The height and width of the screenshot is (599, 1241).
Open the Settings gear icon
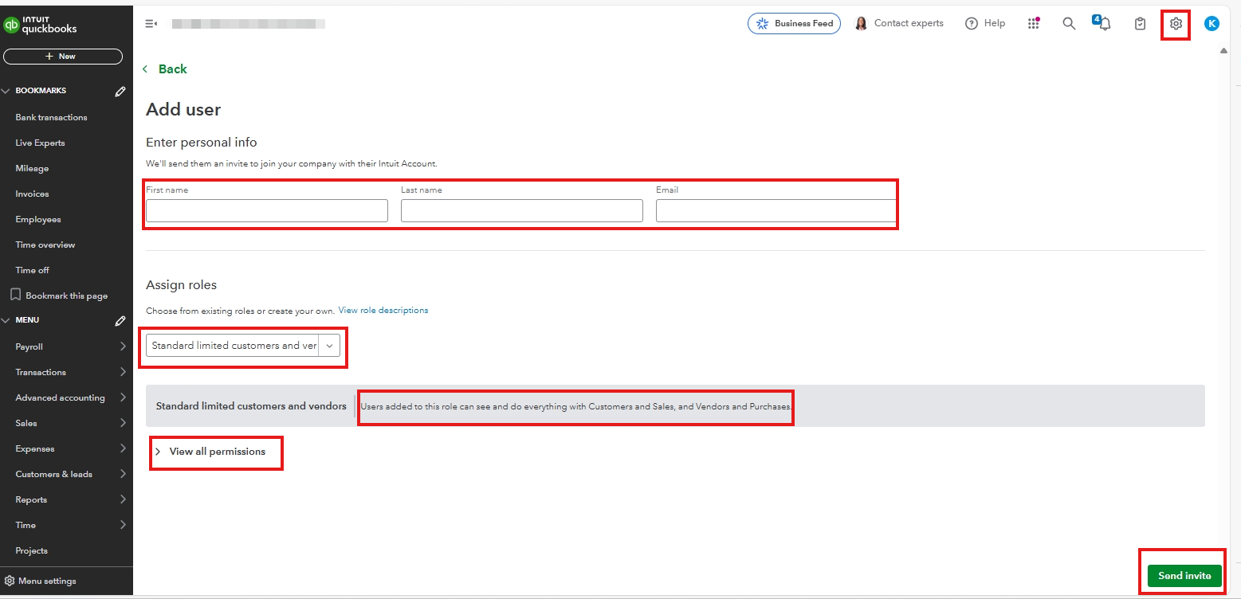point(1176,24)
